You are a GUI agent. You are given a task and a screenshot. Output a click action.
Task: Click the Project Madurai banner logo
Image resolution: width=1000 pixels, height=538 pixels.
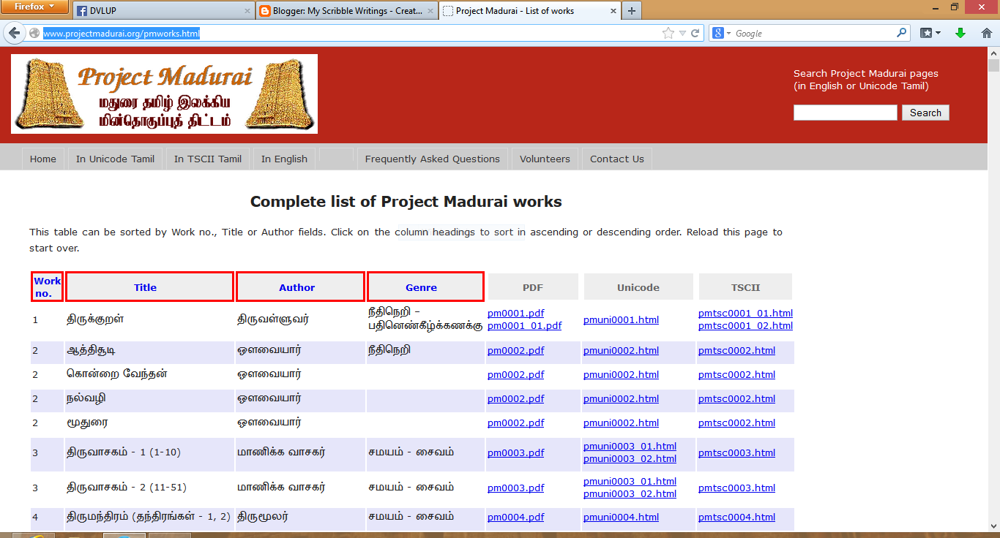tap(164, 94)
